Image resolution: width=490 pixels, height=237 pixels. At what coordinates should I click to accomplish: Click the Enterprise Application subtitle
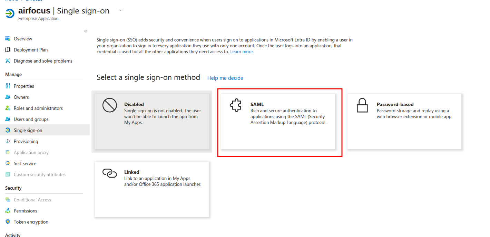[x=38, y=19]
